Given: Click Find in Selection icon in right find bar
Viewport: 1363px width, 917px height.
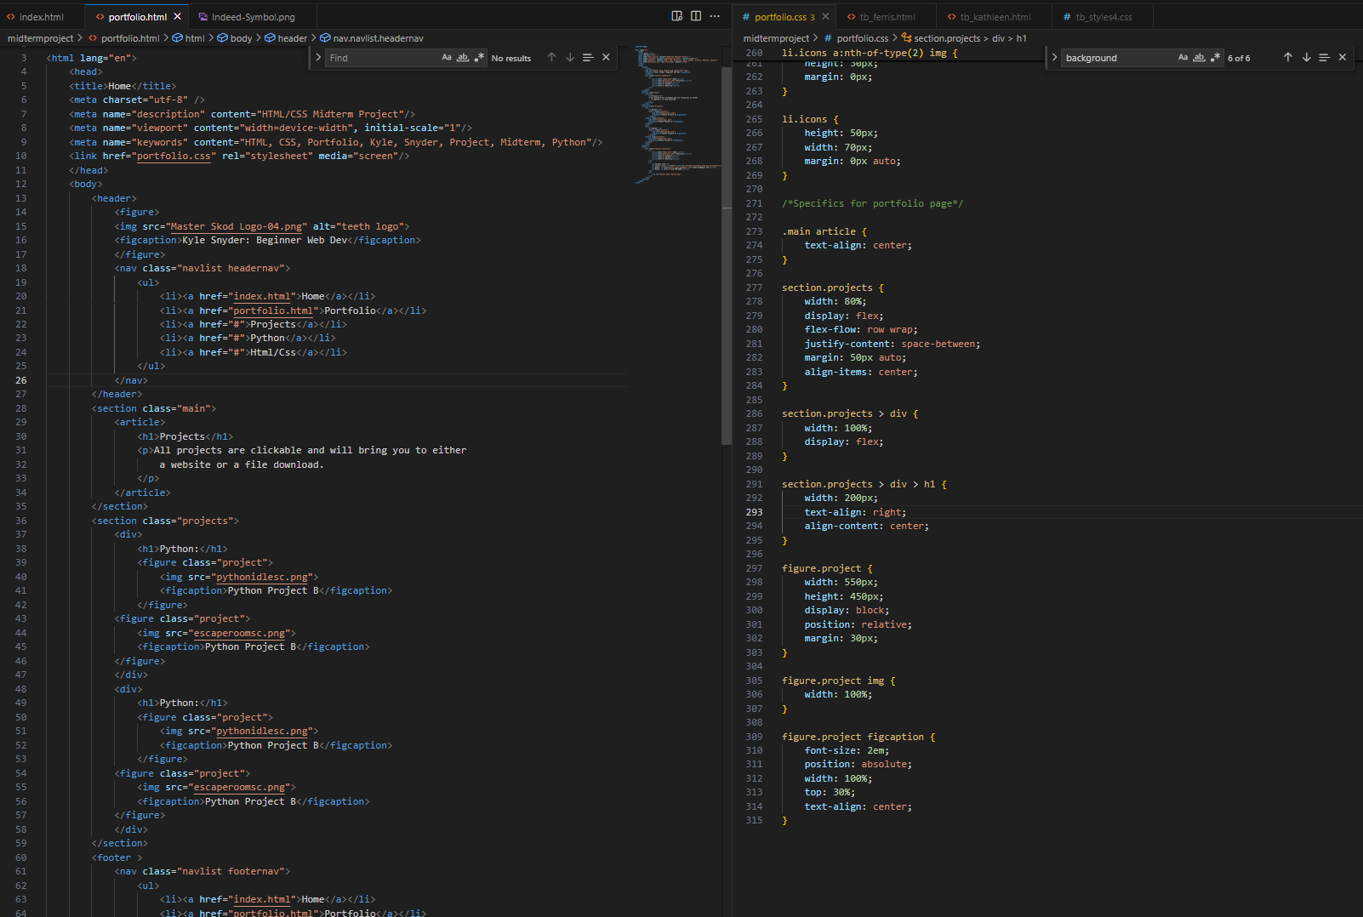Looking at the screenshot, I should [x=1324, y=58].
